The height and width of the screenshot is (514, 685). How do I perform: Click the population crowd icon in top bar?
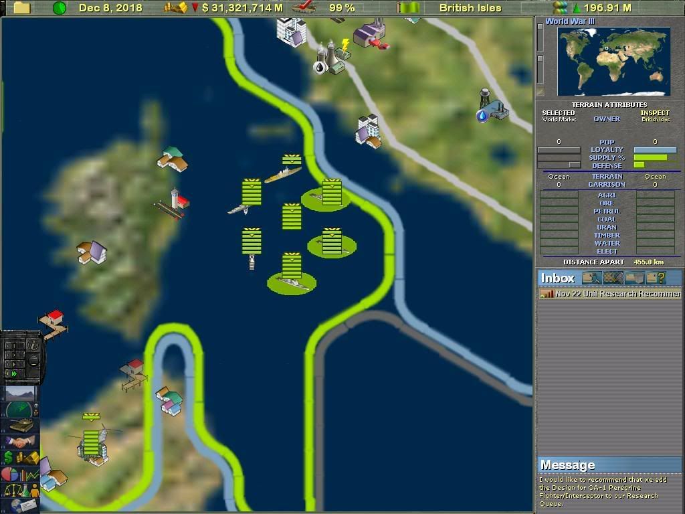pos(560,7)
